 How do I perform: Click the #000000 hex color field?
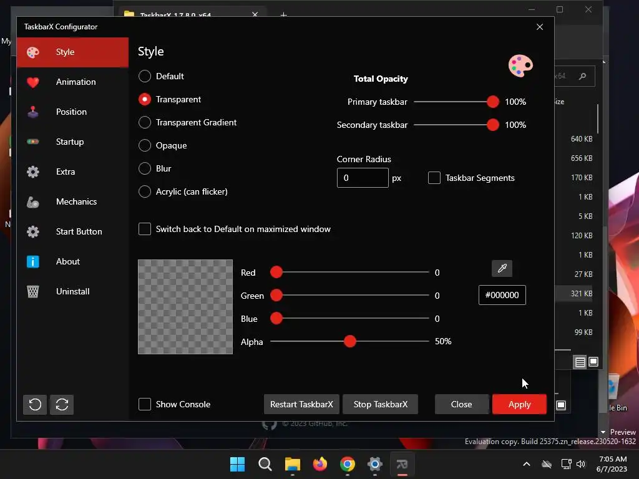[502, 295]
